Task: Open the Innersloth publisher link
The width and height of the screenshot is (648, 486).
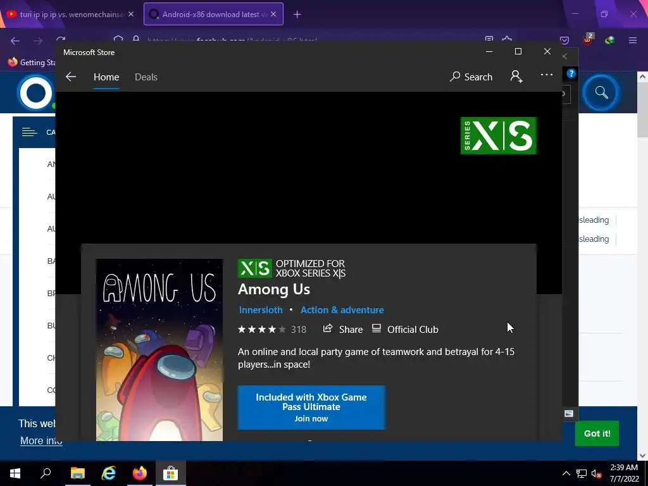Action: 261,310
